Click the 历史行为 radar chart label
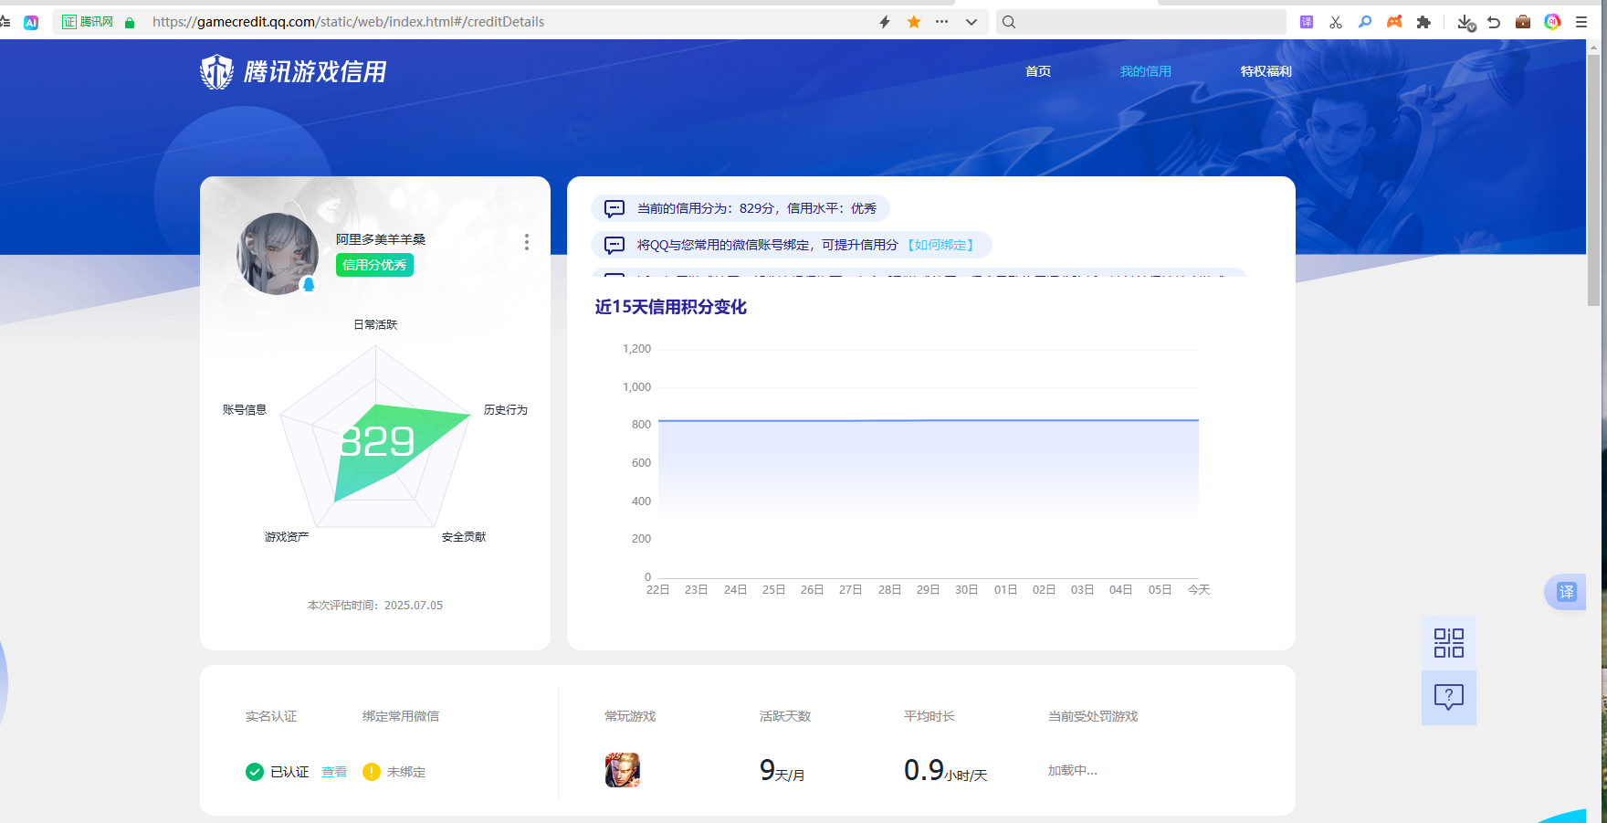 (x=506, y=410)
